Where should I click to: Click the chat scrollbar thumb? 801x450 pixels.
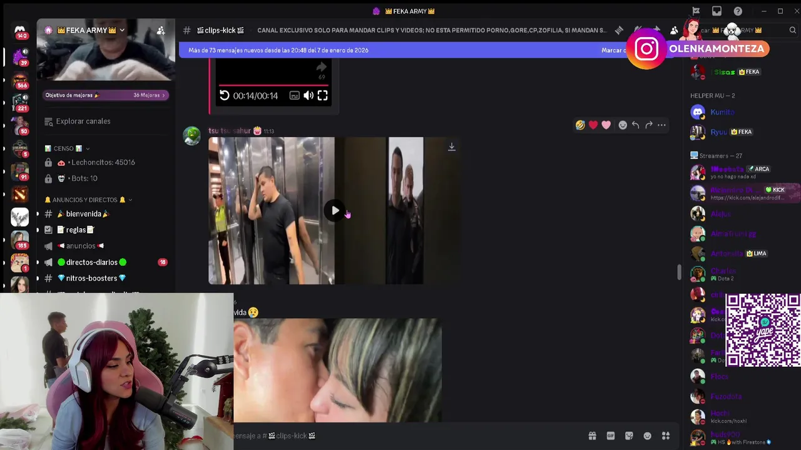coord(679,272)
